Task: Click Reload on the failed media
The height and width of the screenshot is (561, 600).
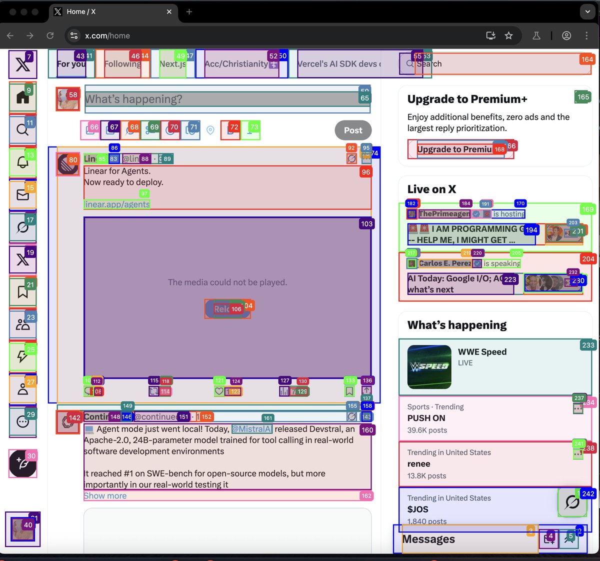Action: click(x=227, y=309)
